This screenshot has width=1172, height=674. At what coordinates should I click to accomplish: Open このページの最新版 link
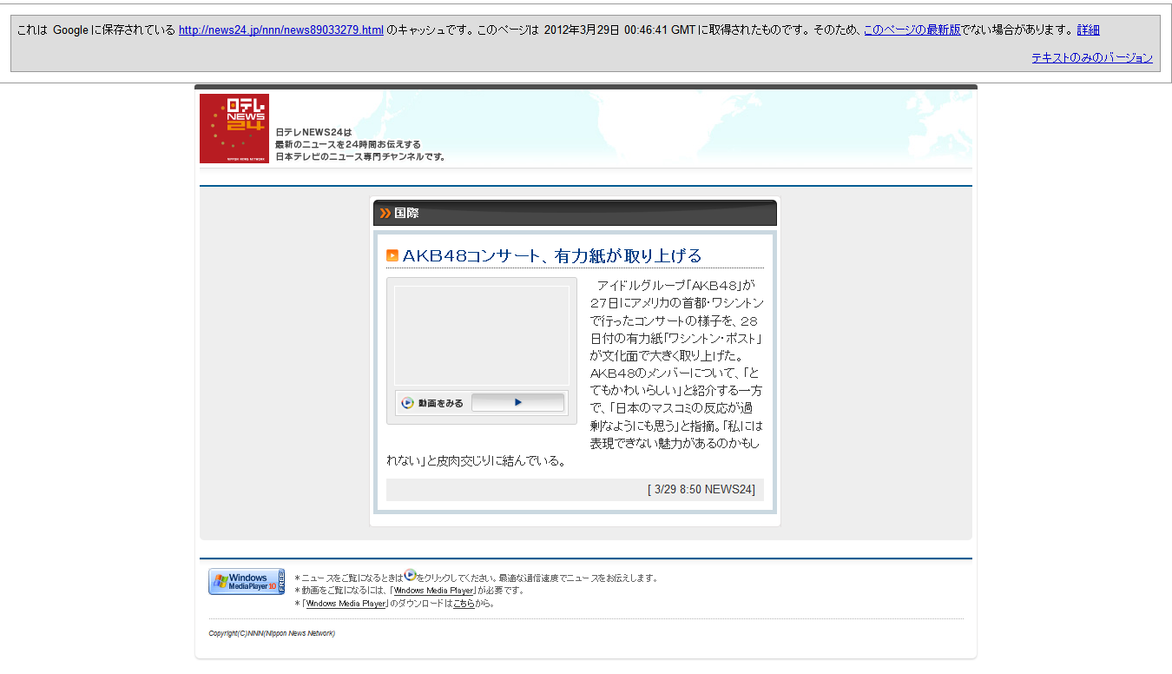(912, 30)
